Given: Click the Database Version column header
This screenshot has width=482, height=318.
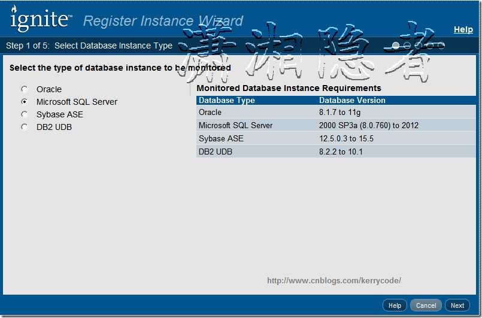Looking at the screenshot, I should click(352, 100).
